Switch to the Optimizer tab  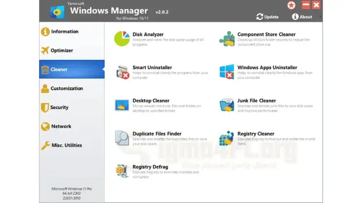click(x=72, y=51)
